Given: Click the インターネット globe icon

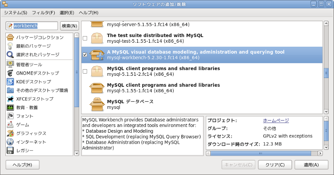Looking at the screenshot, I should click(x=10, y=141).
